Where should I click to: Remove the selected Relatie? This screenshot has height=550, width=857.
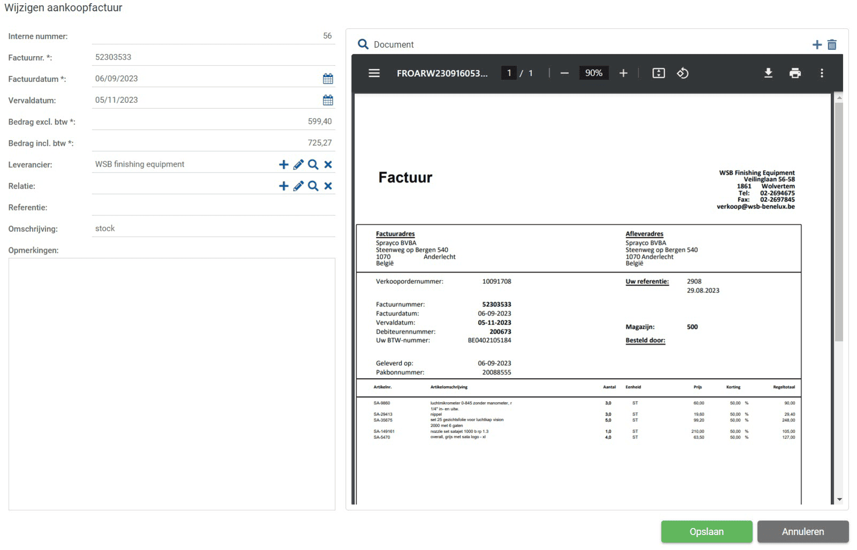(328, 186)
